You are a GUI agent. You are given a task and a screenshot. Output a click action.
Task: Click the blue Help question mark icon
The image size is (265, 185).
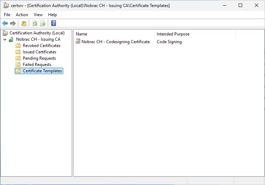53,23
